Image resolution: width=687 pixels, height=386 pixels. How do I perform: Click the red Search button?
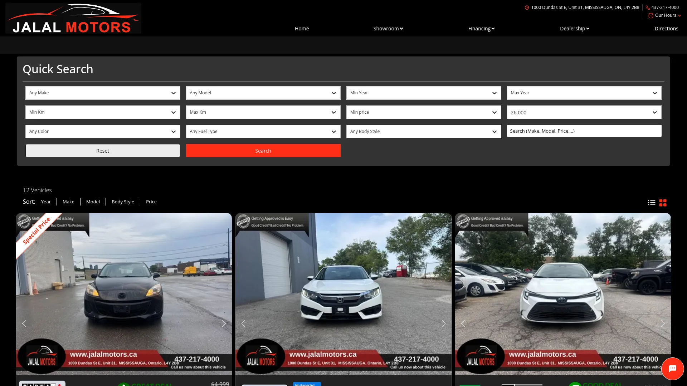(x=263, y=151)
